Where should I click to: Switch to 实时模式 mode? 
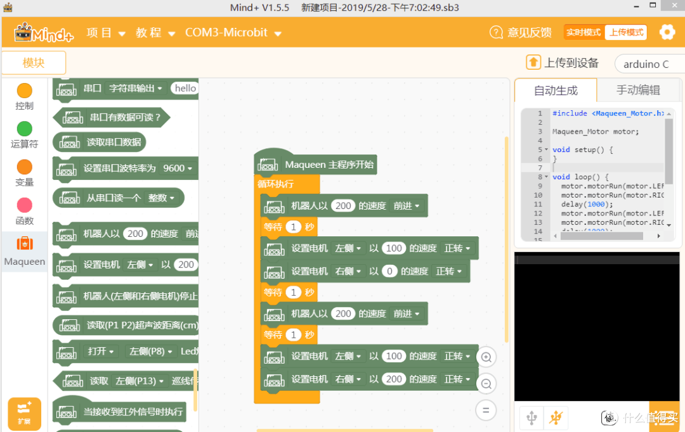pos(584,32)
